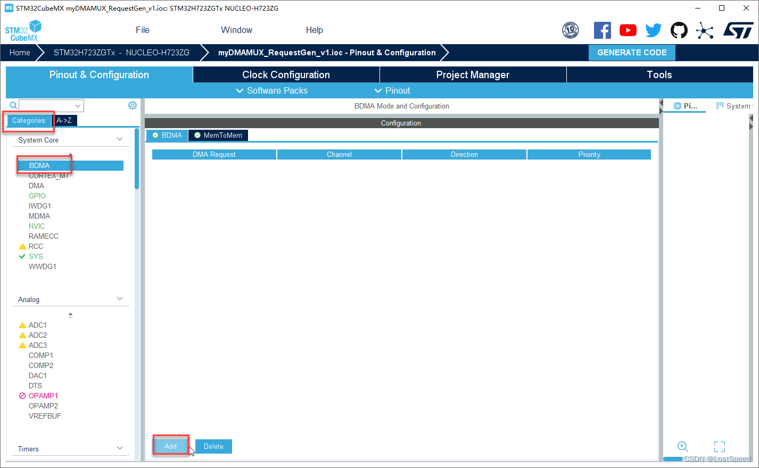Image resolution: width=759 pixels, height=468 pixels.
Task: Select DAC1 in Analog list
Action: click(38, 375)
